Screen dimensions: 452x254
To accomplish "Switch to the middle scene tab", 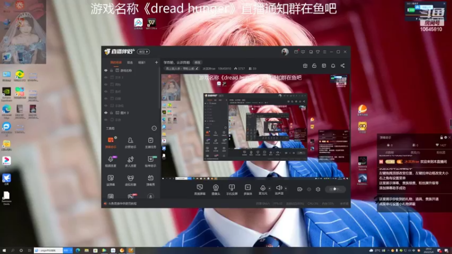I will (130, 63).
